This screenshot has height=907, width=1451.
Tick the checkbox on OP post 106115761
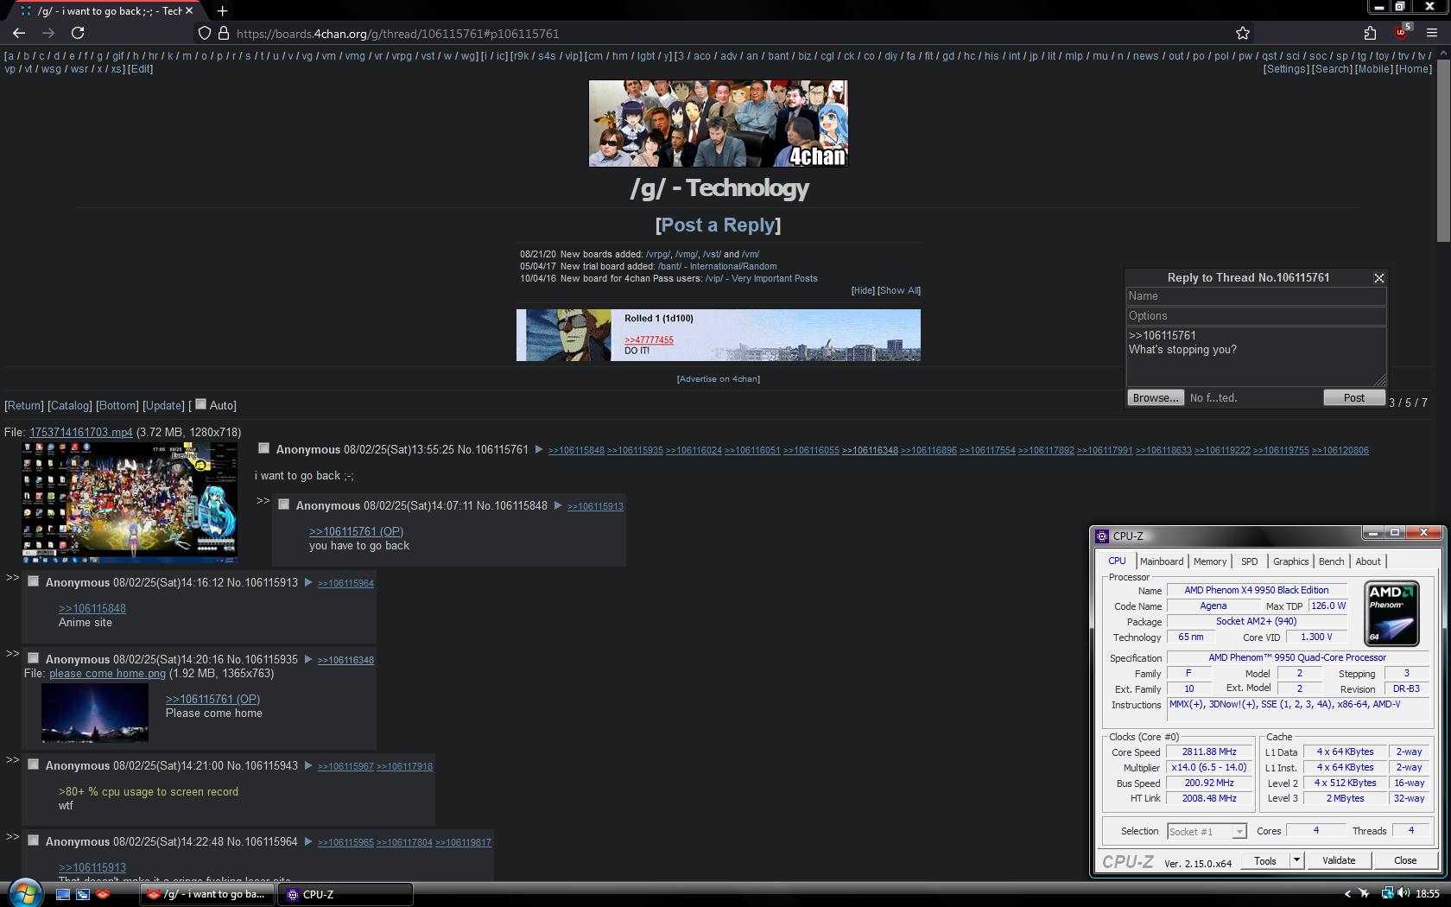[x=264, y=448]
